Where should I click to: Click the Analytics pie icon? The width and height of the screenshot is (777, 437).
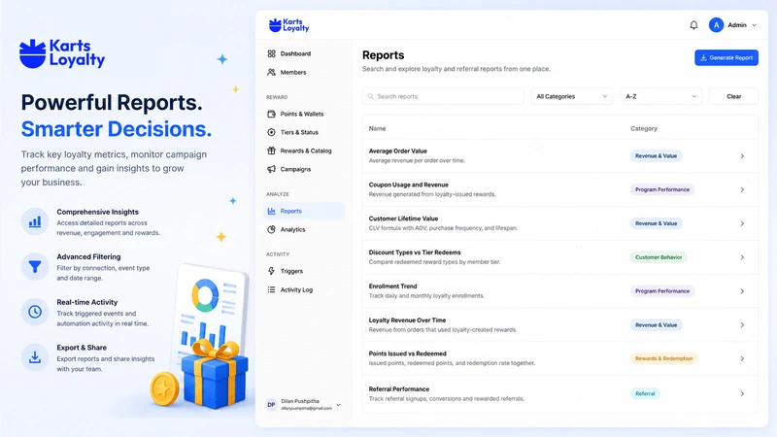[272, 229]
